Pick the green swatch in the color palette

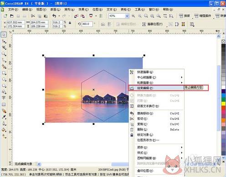point(223,100)
